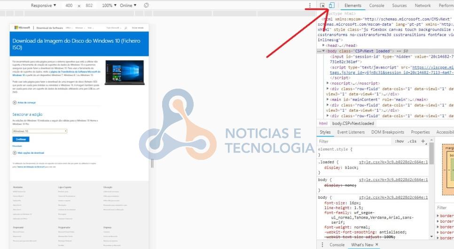The height and width of the screenshot is (249, 454).
Task: Click the viewport resize handle
Action: pyautogui.click(x=152, y=164)
